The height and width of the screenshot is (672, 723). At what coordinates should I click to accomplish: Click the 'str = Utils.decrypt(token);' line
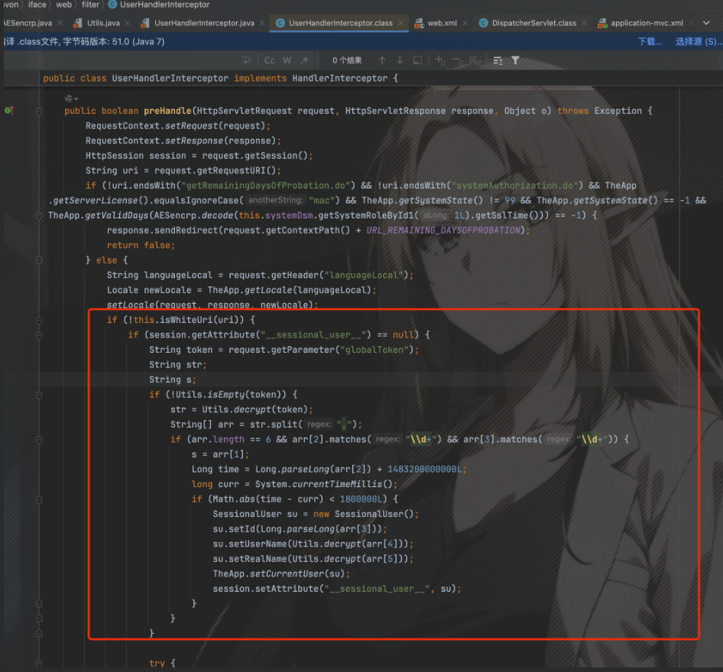click(x=242, y=410)
